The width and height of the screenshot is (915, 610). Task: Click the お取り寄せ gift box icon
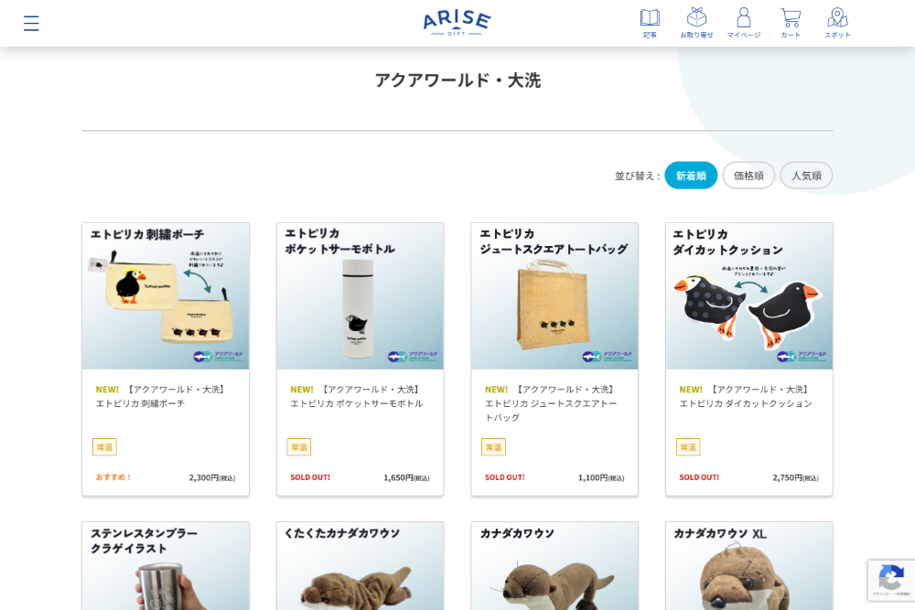pos(697,16)
